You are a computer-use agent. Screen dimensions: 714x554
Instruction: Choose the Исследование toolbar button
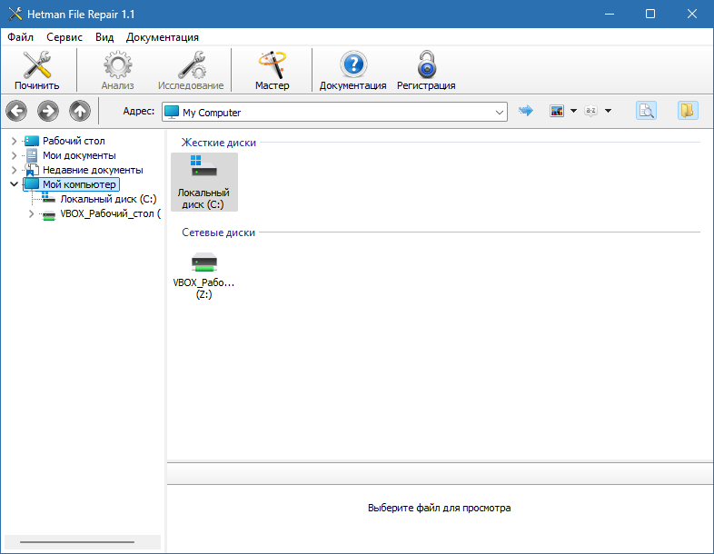[191, 71]
